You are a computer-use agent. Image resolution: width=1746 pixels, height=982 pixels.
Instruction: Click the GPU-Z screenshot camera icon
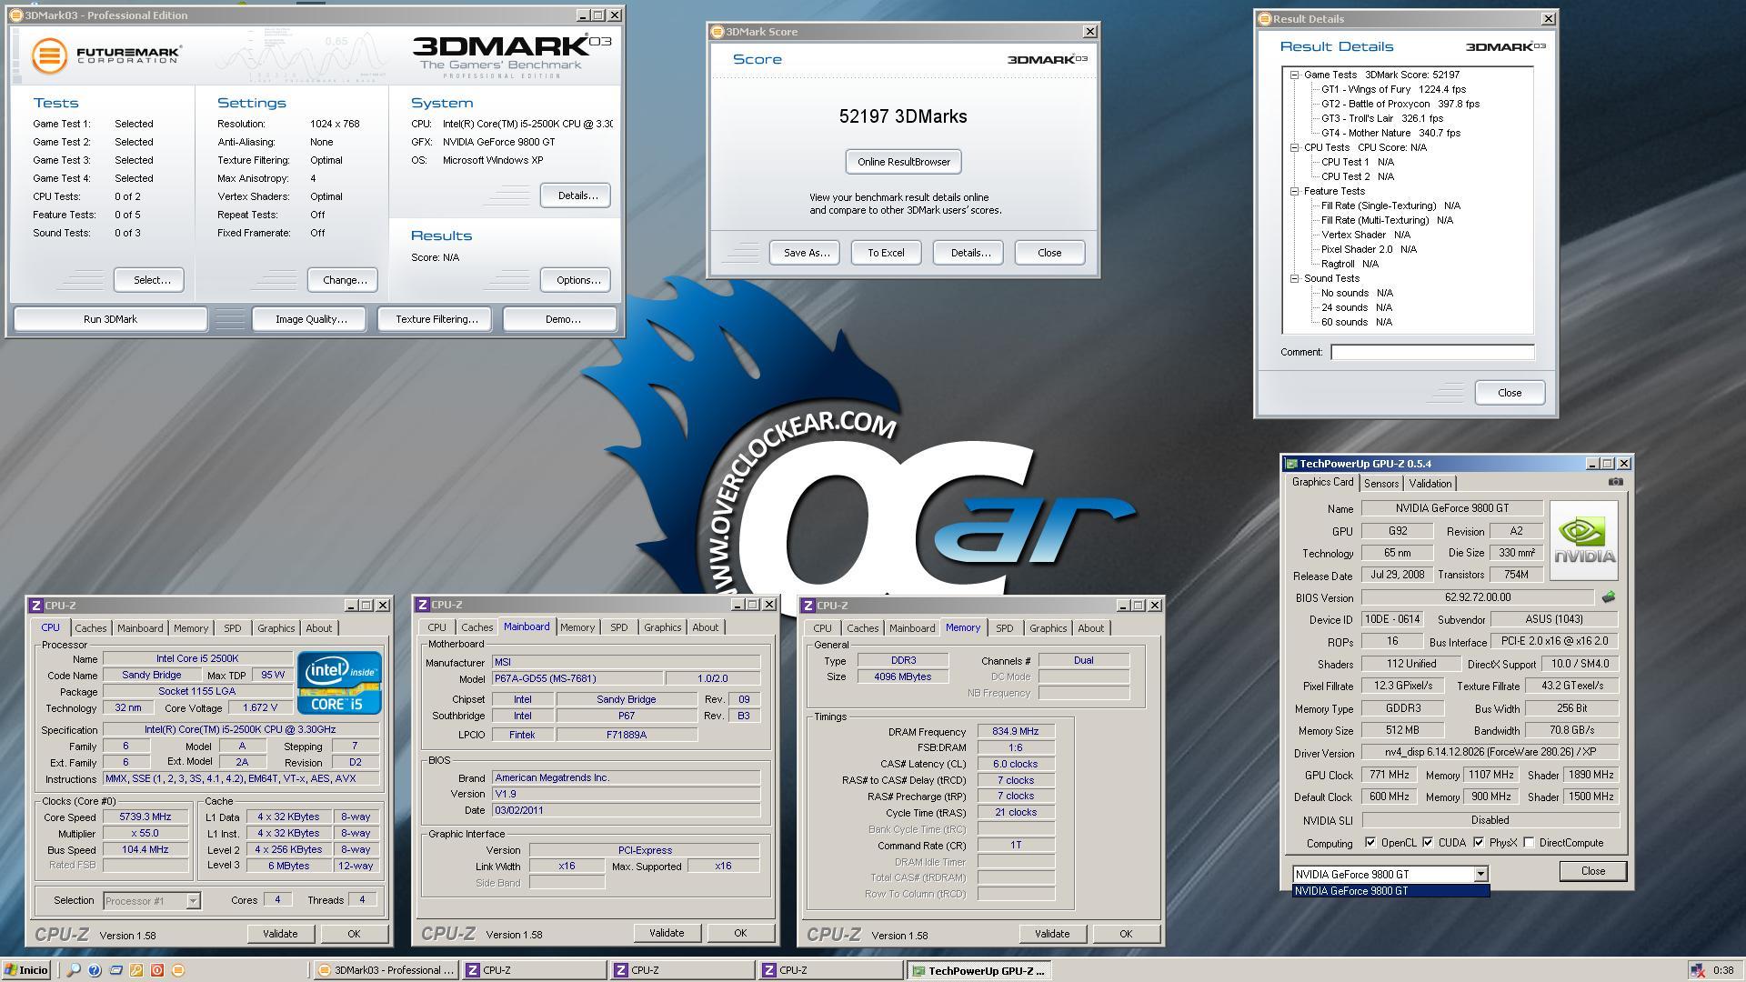pos(1615,482)
